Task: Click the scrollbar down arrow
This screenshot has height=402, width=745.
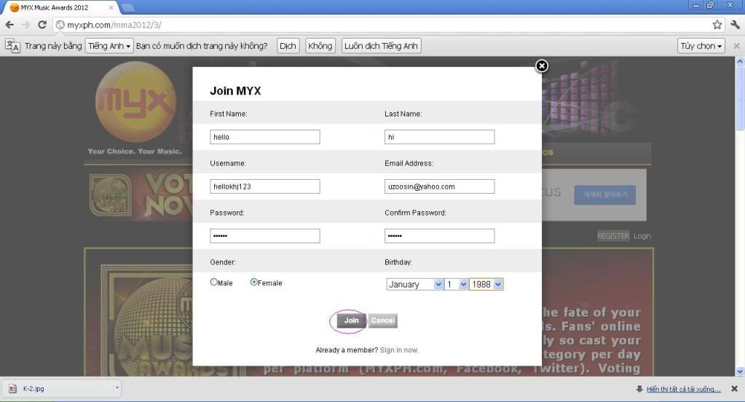Action: [x=740, y=371]
